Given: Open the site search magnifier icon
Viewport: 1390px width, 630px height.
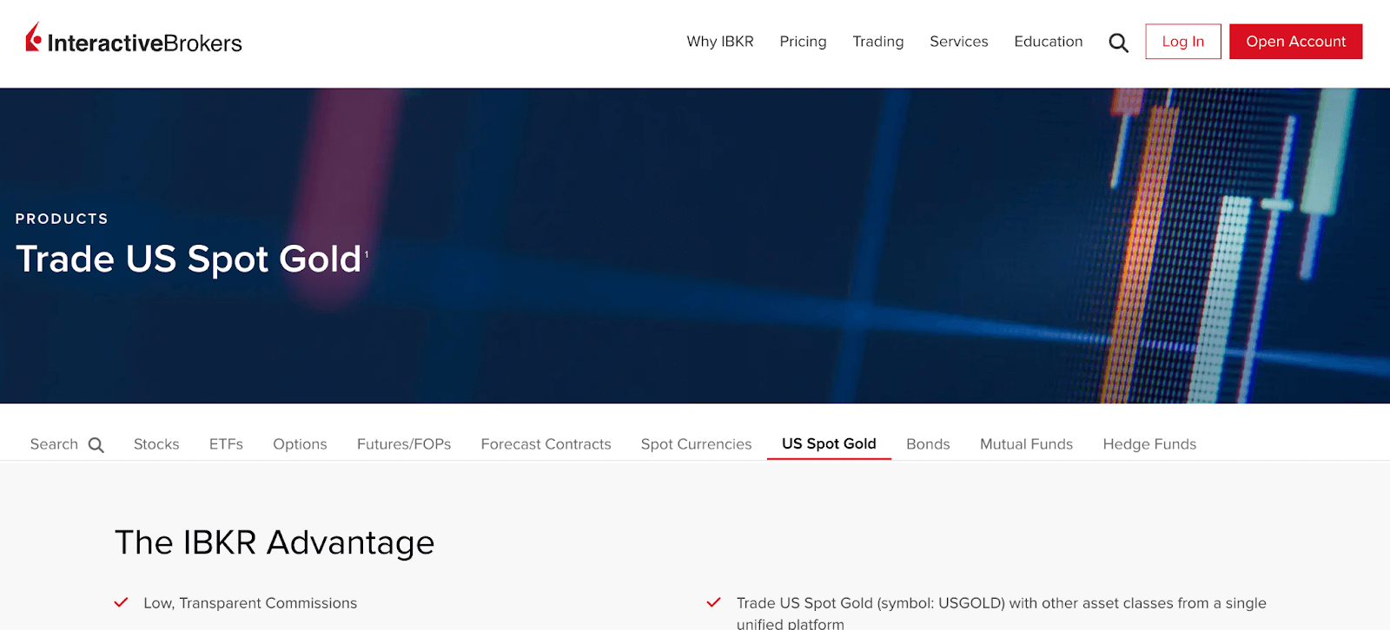Looking at the screenshot, I should 1118,43.
